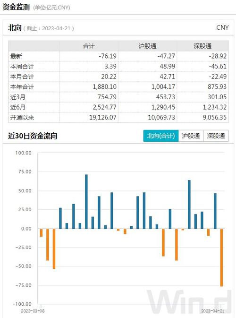Screen dimensions: 236x318
Task: Click the value 1,004.17
Action: [163, 87]
